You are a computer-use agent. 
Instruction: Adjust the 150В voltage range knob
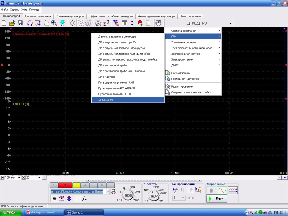pyautogui.click(x=128, y=195)
